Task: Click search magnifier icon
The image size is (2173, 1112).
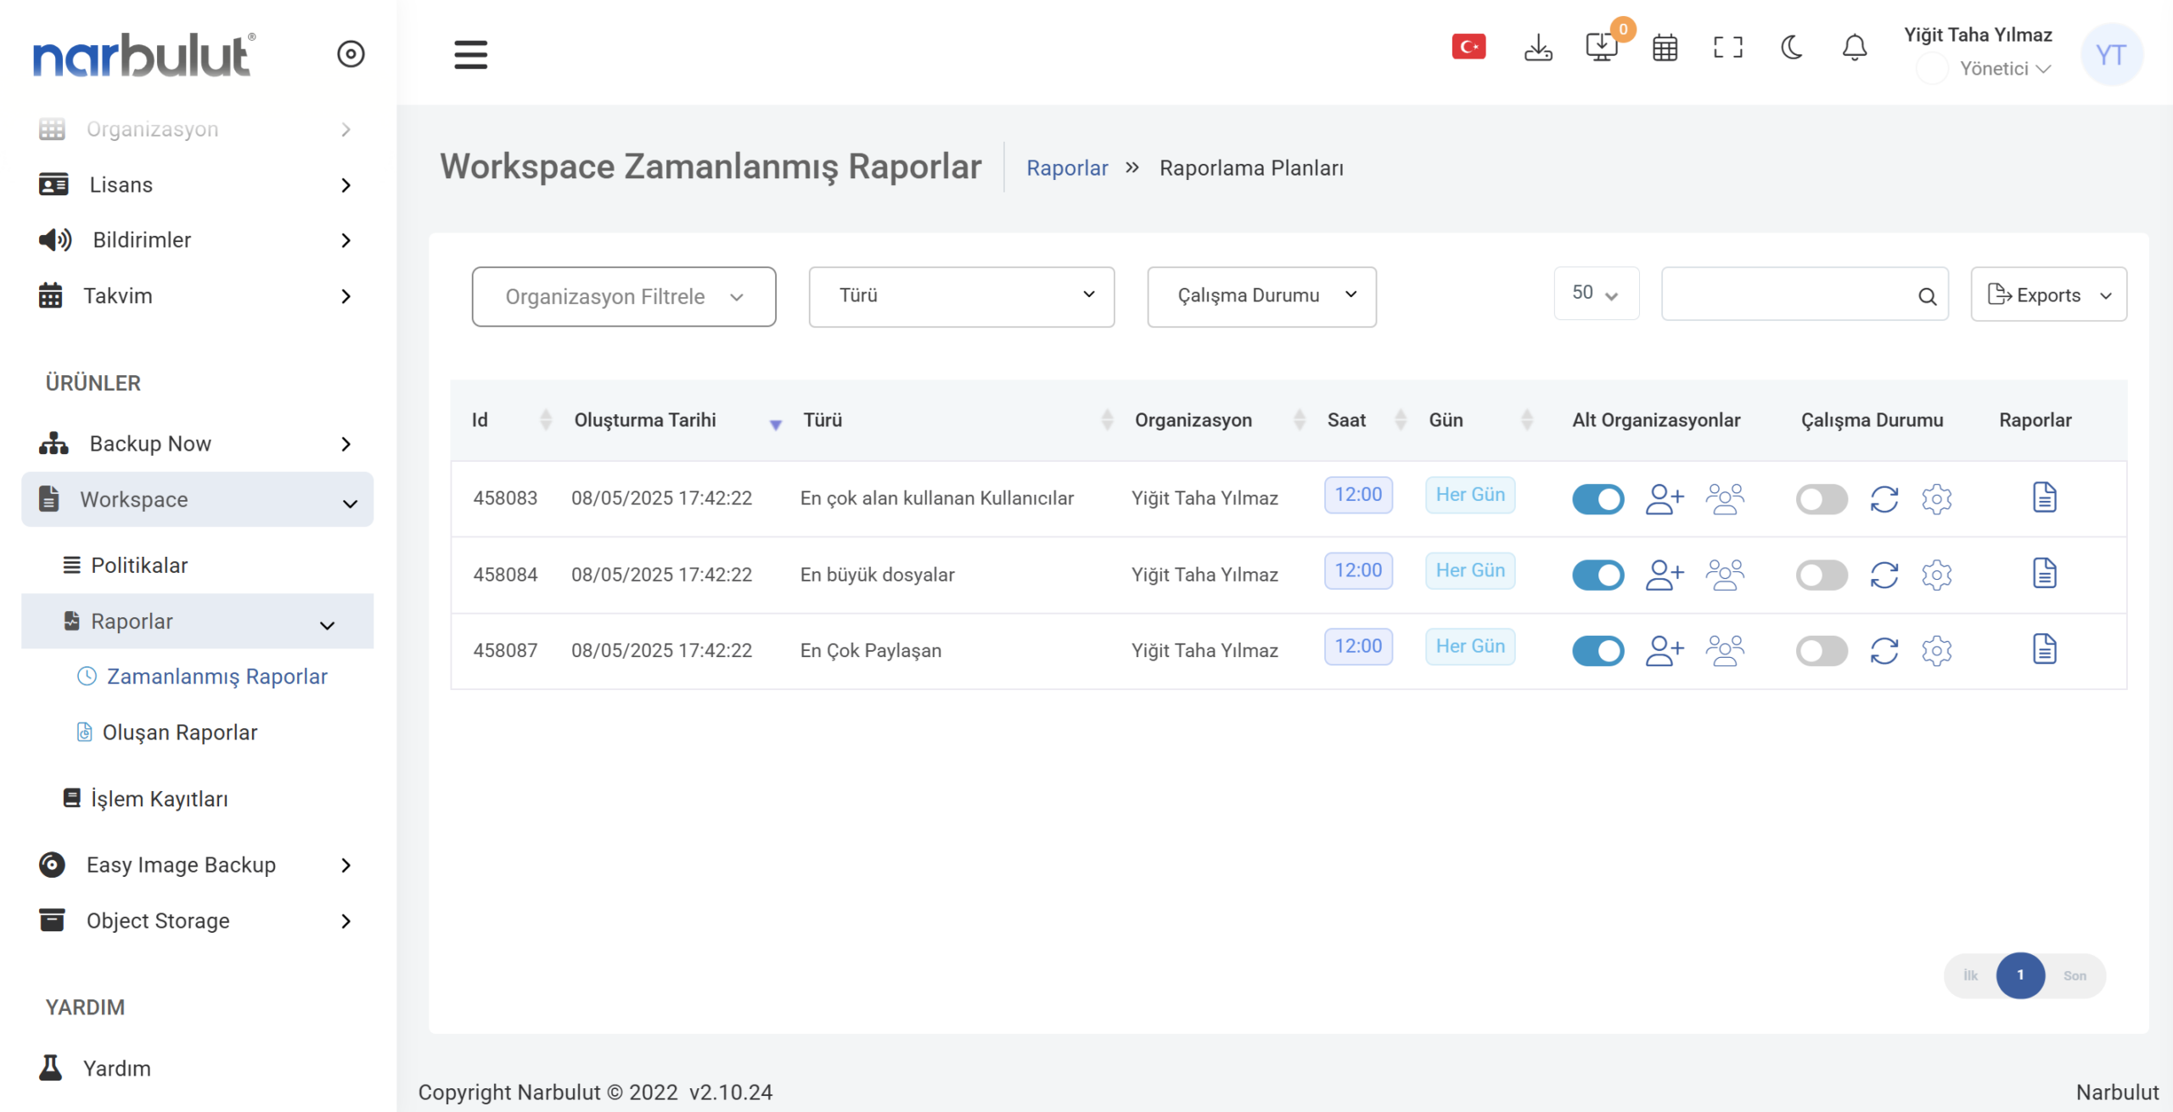Action: 1927,296
